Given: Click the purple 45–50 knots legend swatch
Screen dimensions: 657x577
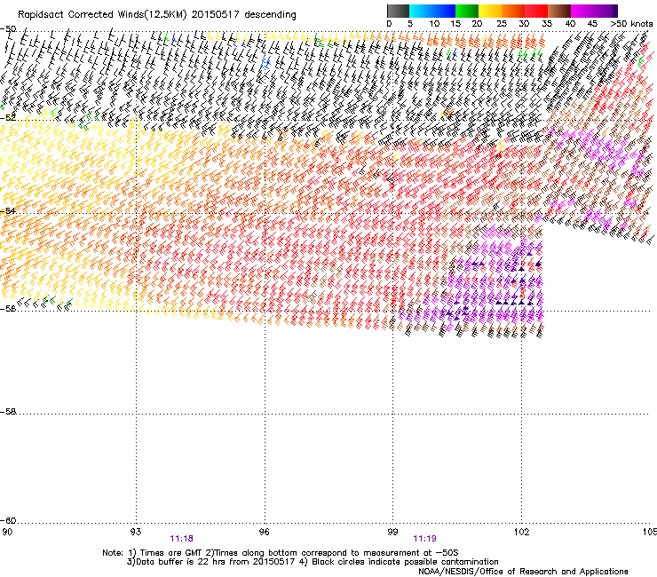Looking at the screenshot, I should point(606,11).
